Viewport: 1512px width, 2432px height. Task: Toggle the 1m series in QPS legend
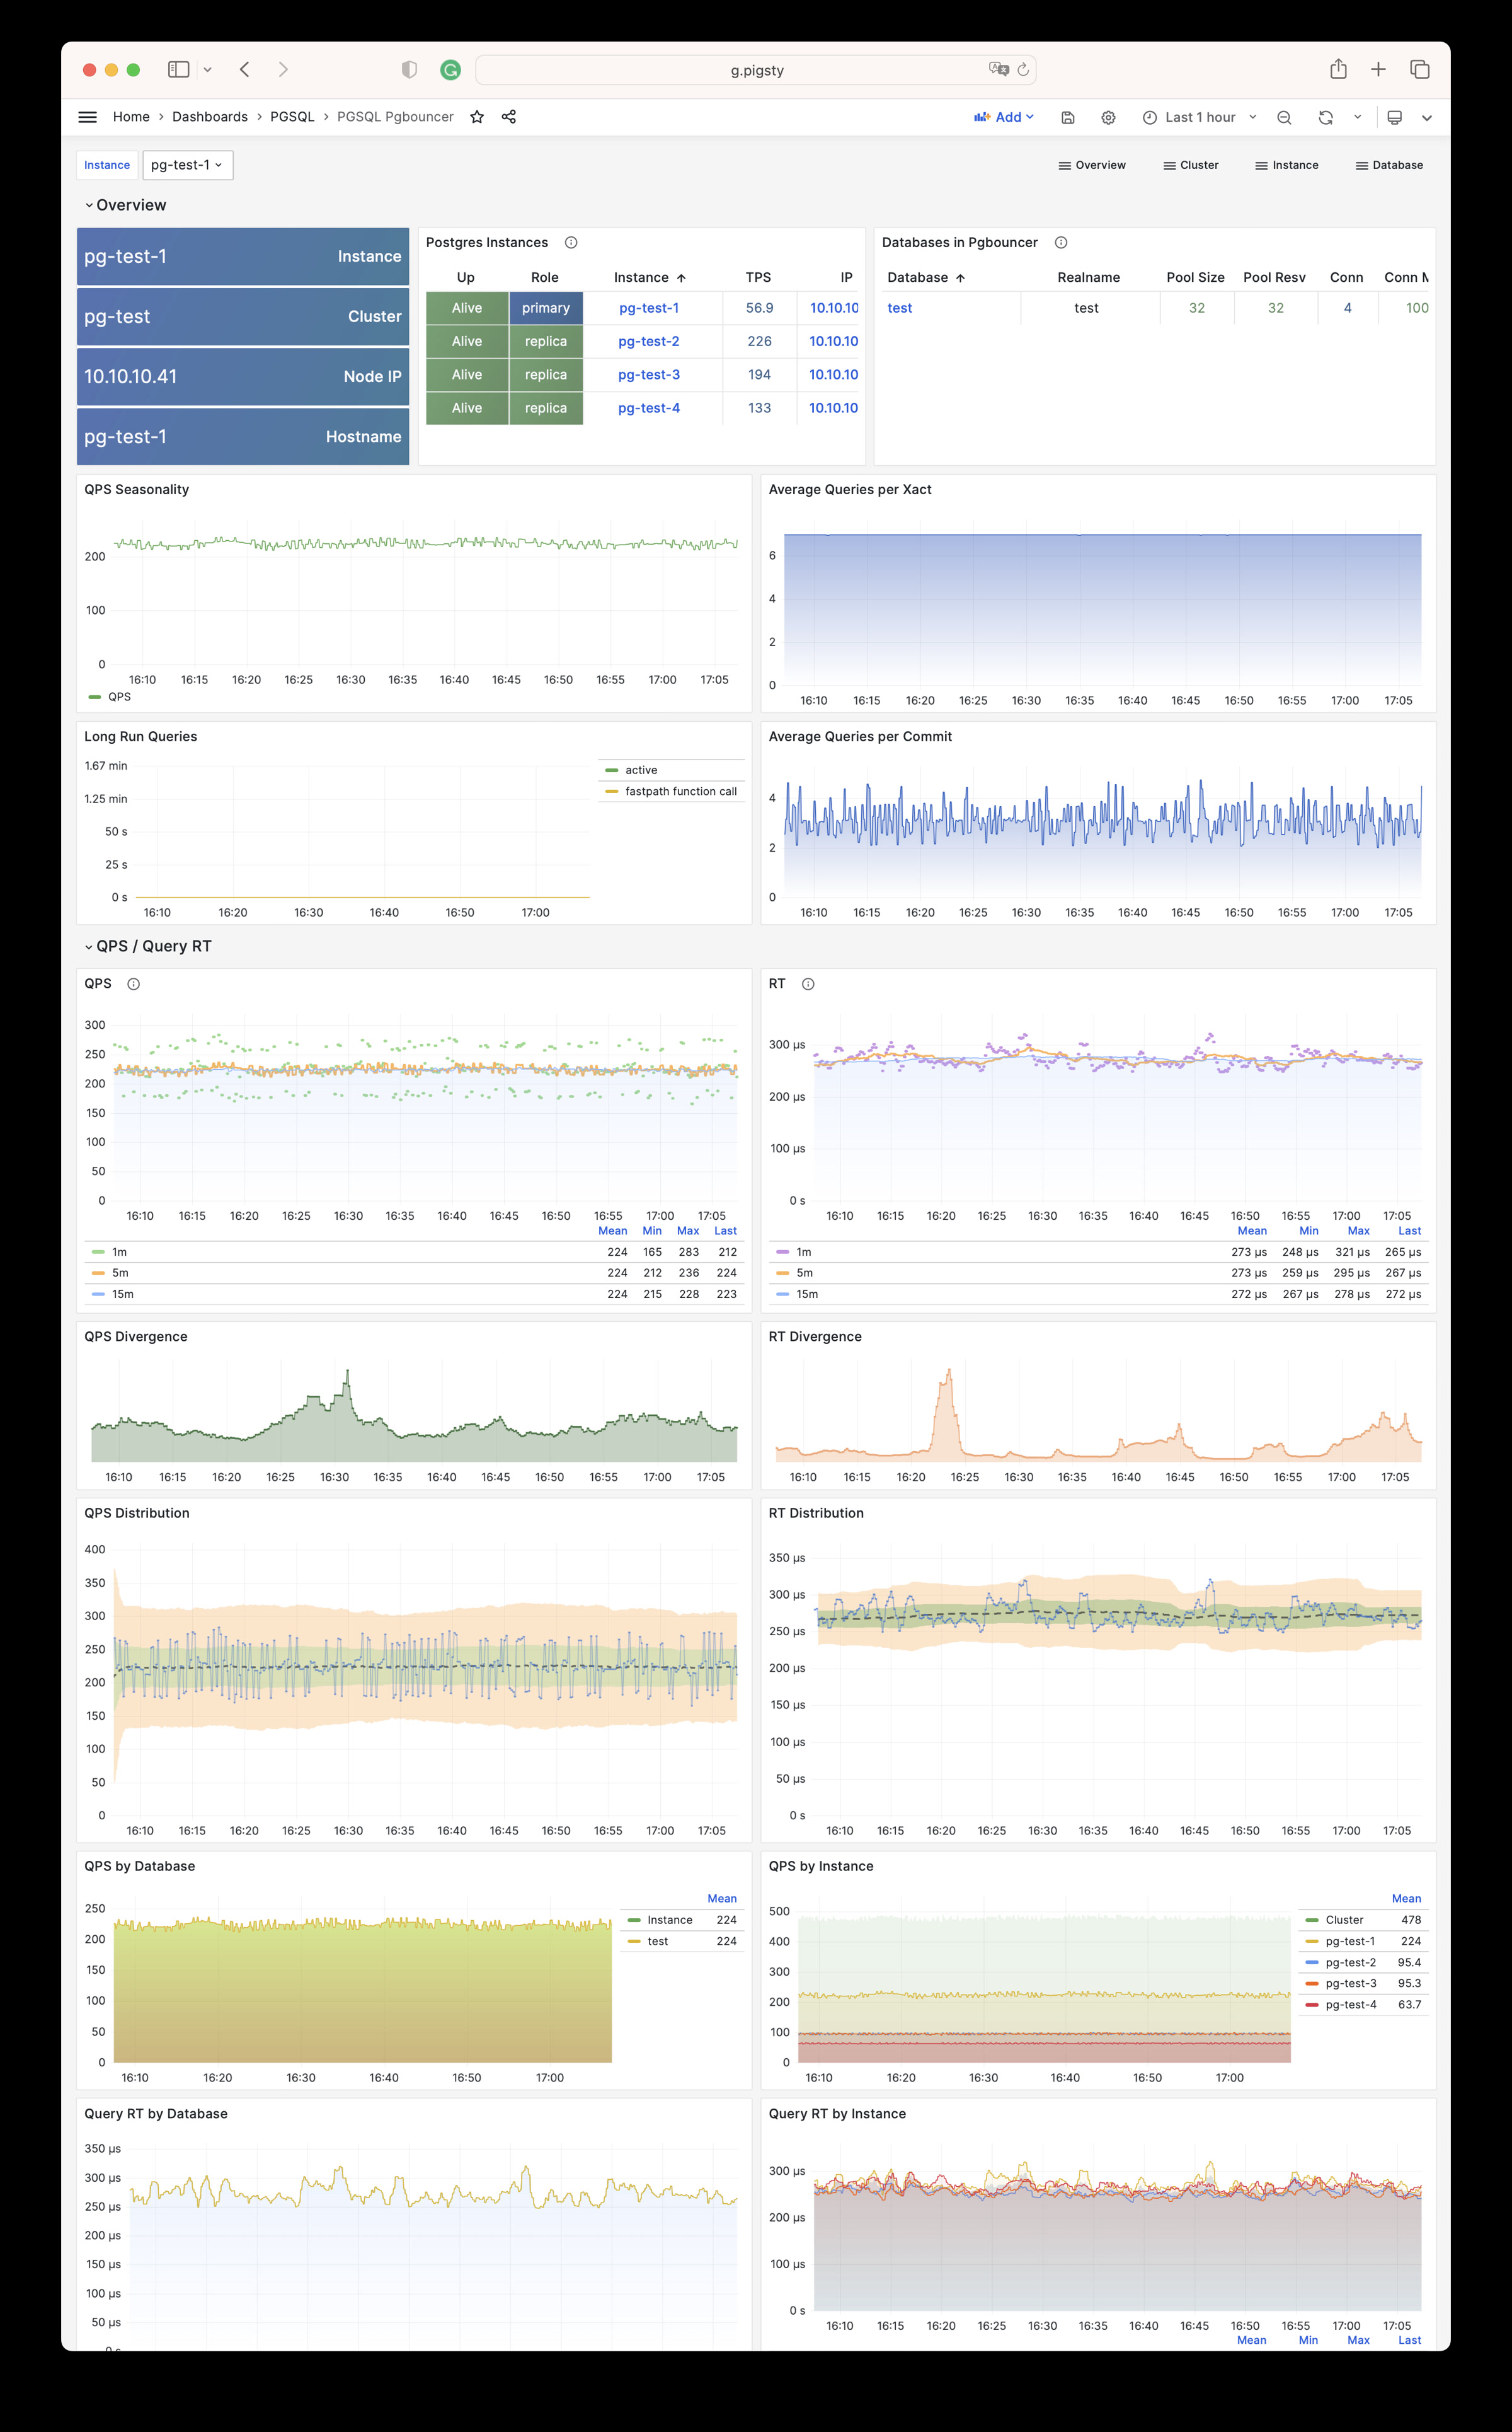(119, 1253)
